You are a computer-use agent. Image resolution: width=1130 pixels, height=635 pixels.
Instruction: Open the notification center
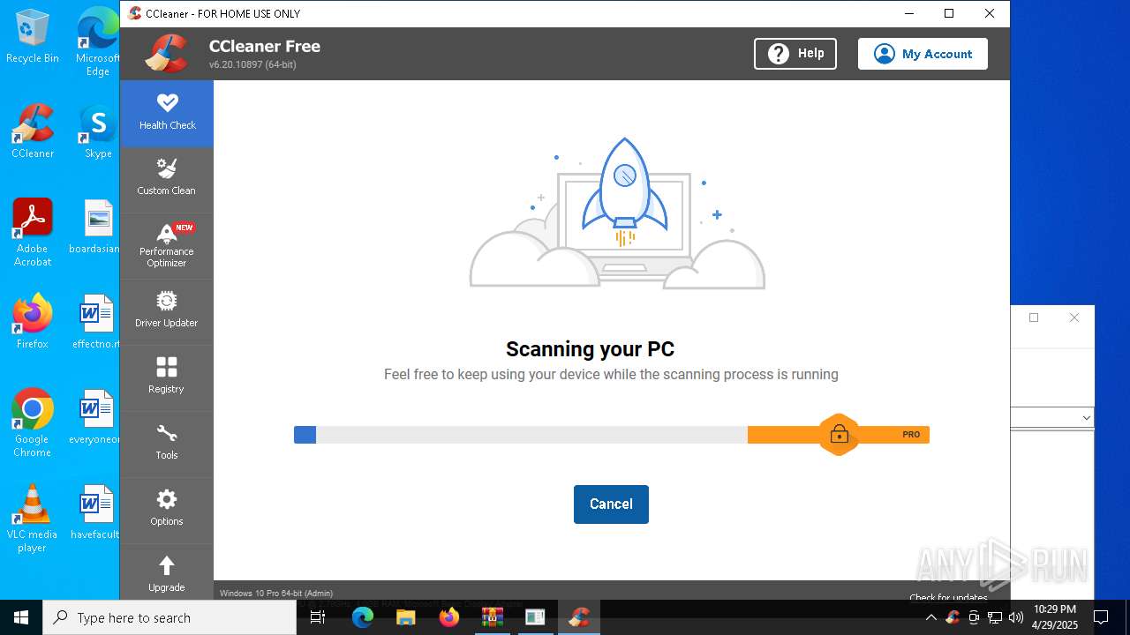point(1101,617)
